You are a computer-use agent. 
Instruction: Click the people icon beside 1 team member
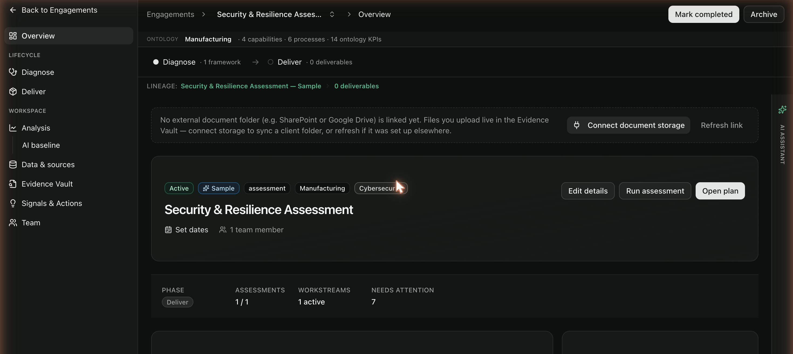pos(223,230)
